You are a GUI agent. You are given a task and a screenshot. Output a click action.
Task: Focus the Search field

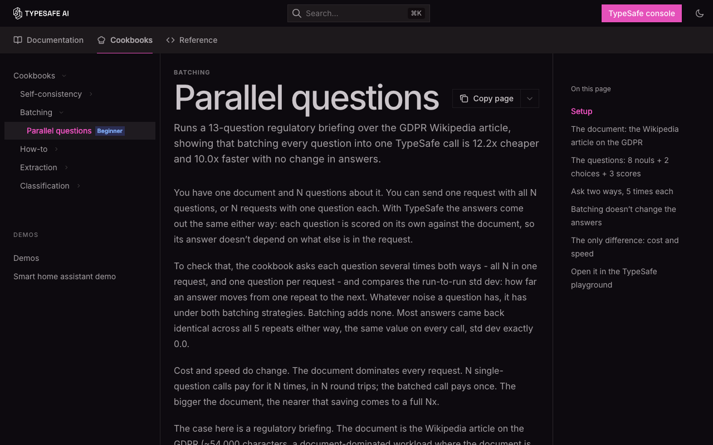(358, 13)
